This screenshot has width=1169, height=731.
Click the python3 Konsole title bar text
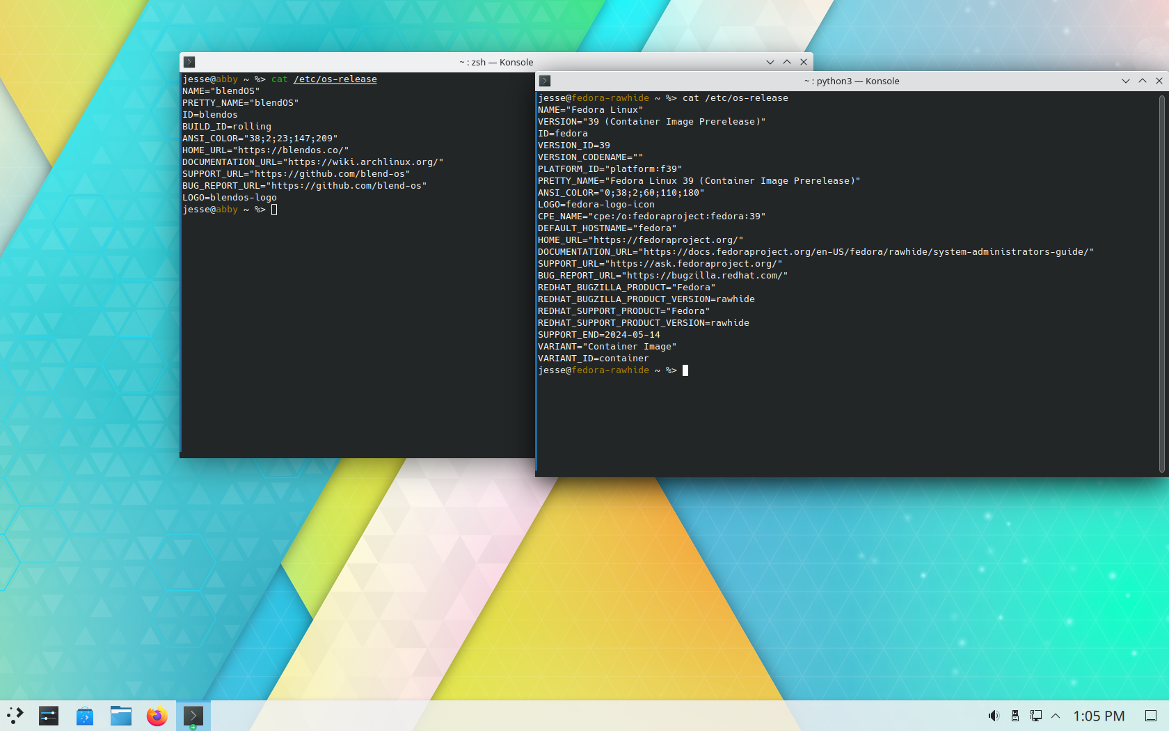click(852, 81)
